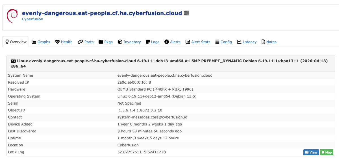Screen dimensions: 339x160
Task: Click the contact email system-messages.core@cyberfusion.io
Action: 152,117
